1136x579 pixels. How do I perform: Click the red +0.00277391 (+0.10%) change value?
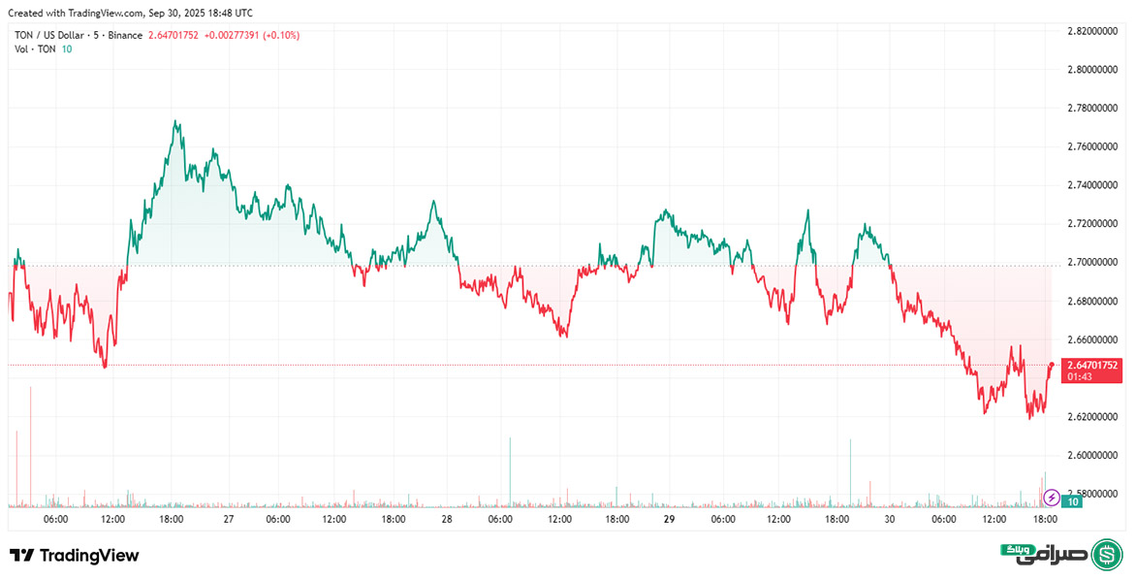[x=252, y=35]
